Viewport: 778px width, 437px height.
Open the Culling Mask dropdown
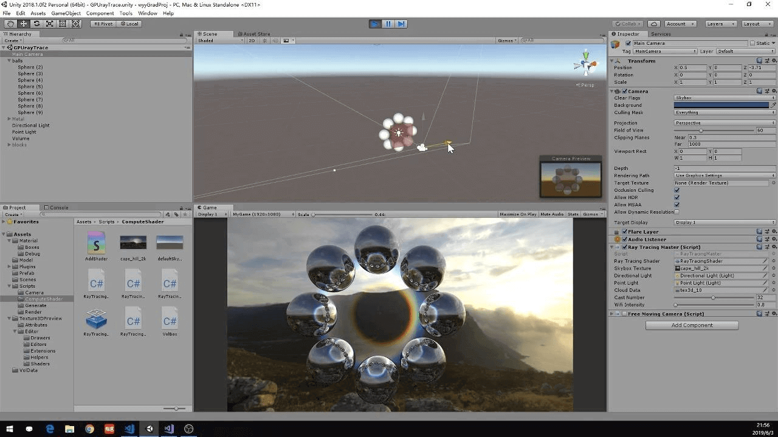click(725, 112)
